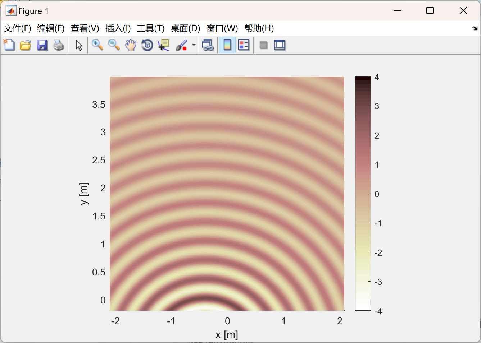This screenshot has width=481, height=343.
Task: Open the 工具(T) menu
Action: coord(151,28)
